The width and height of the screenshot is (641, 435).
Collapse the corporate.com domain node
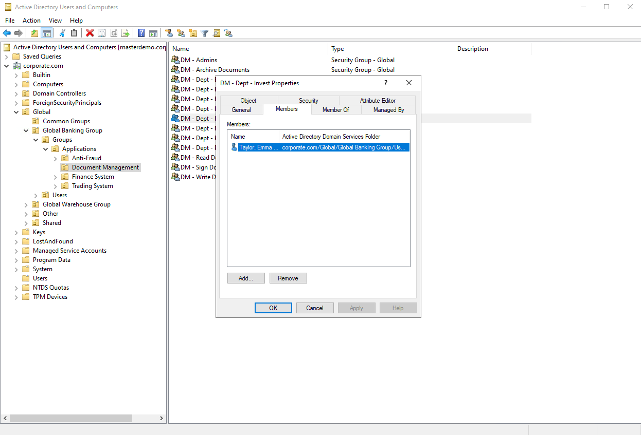pos(7,66)
